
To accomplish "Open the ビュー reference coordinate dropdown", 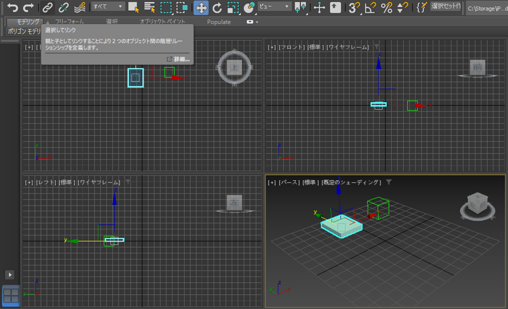I will [x=274, y=7].
